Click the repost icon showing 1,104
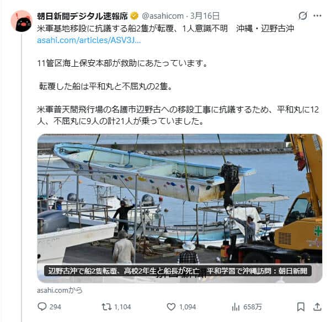This screenshot has height=322, width=331. pos(106,307)
